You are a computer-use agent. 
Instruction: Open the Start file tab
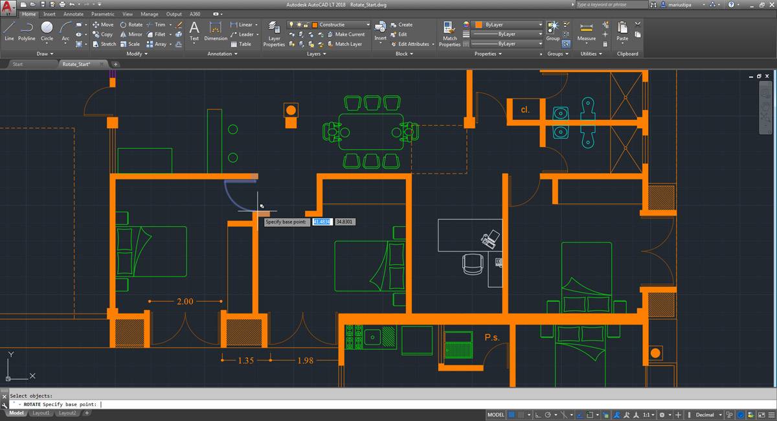point(17,64)
